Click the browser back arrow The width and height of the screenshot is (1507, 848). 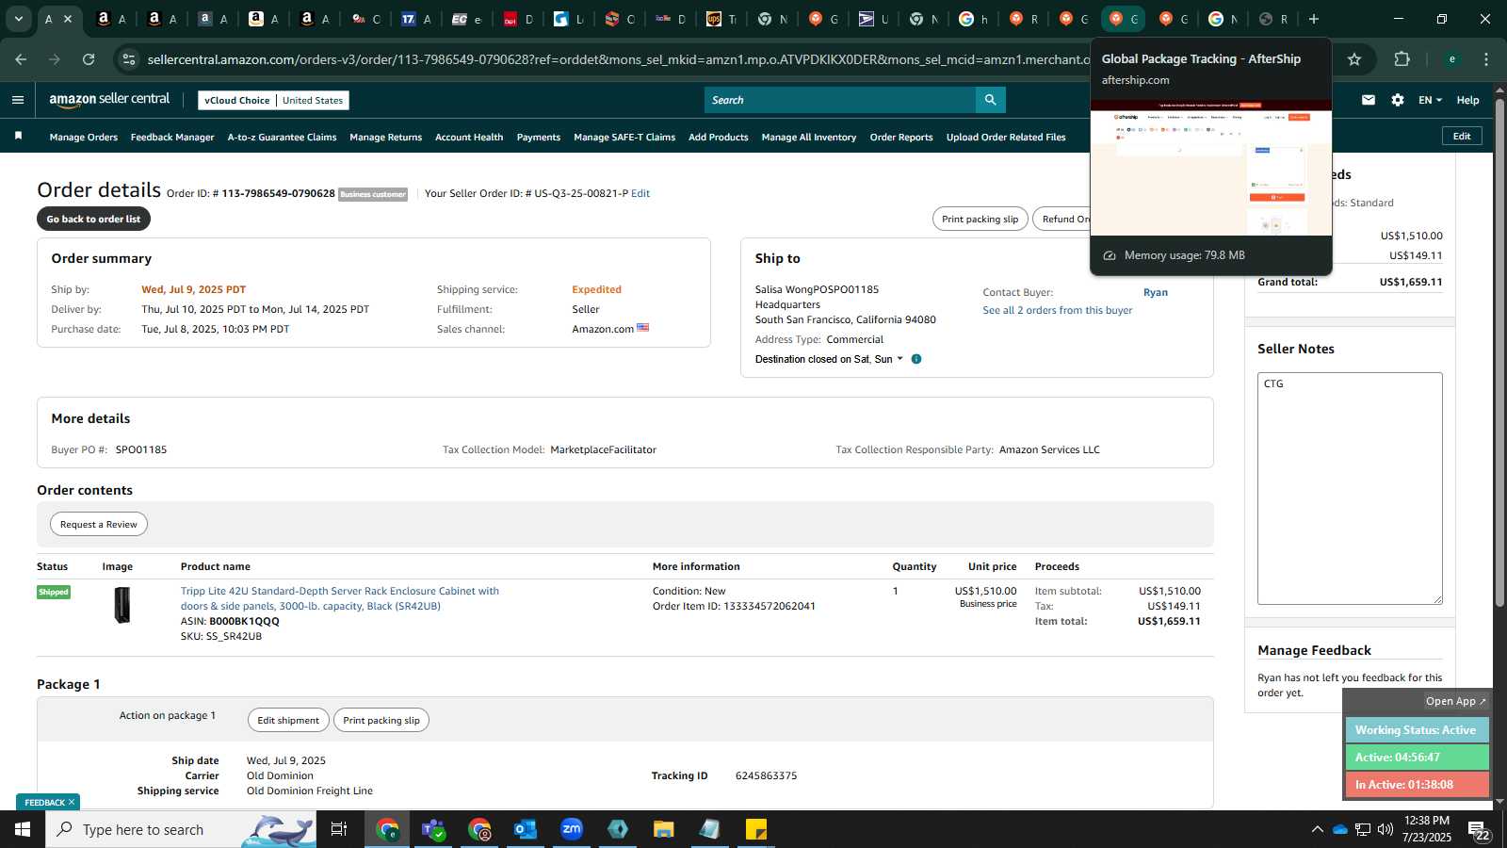[21, 59]
